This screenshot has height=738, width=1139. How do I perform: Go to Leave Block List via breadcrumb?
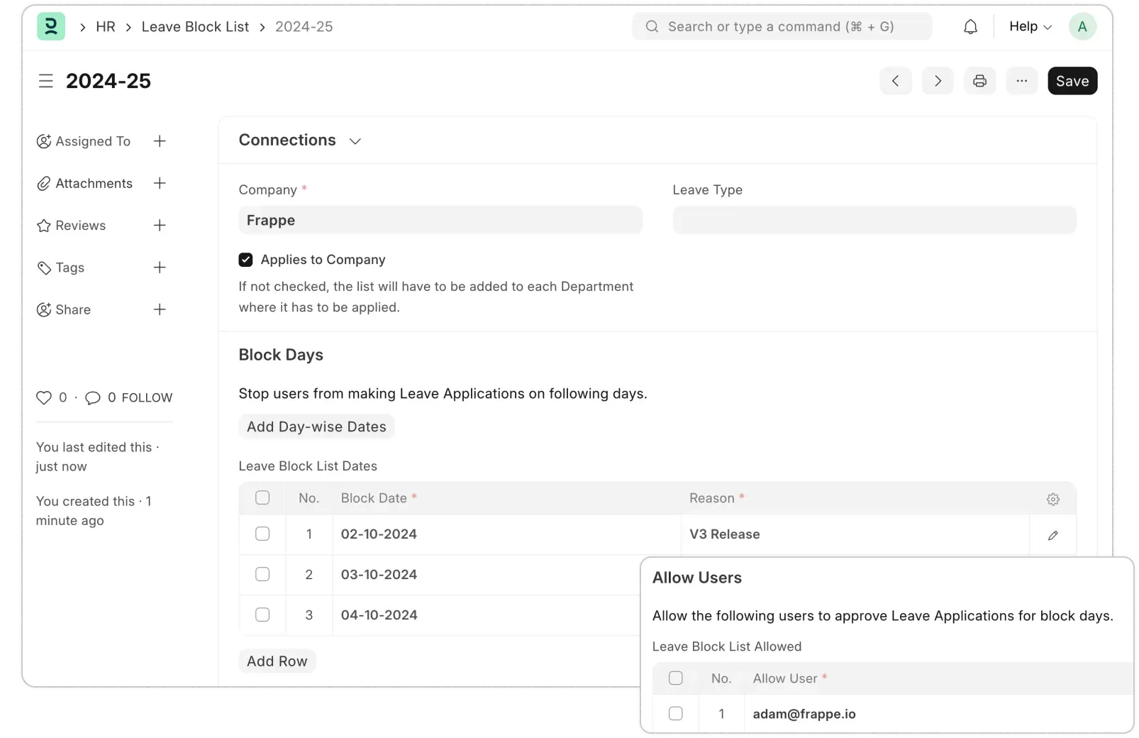tap(195, 26)
